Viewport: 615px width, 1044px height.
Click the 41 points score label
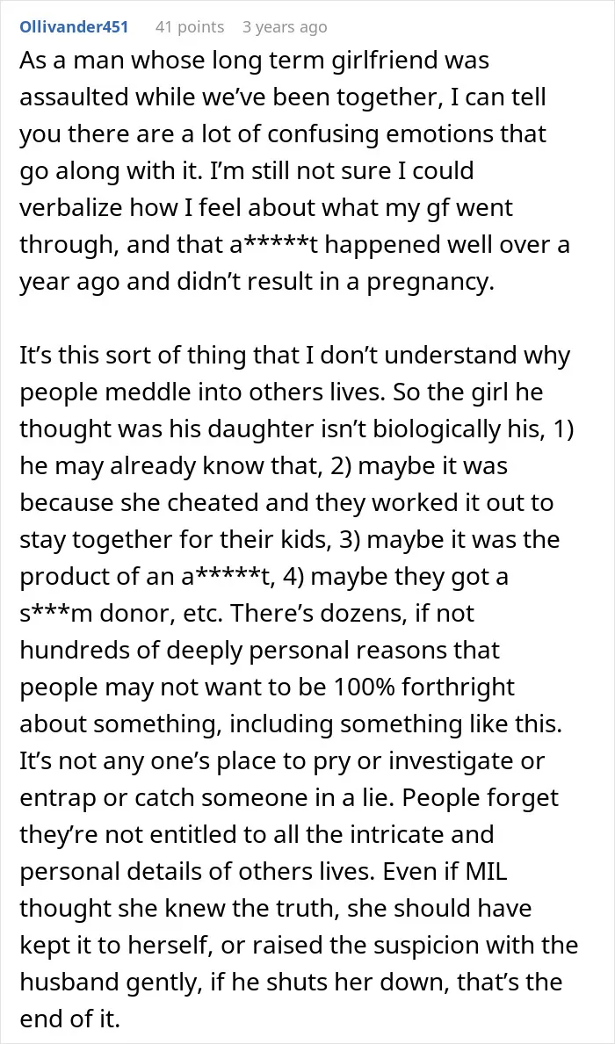click(190, 26)
